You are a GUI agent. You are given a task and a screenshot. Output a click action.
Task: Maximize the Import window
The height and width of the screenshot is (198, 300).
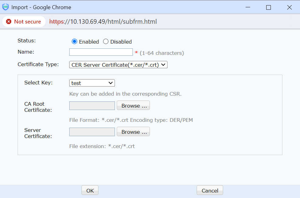pos(268,7)
